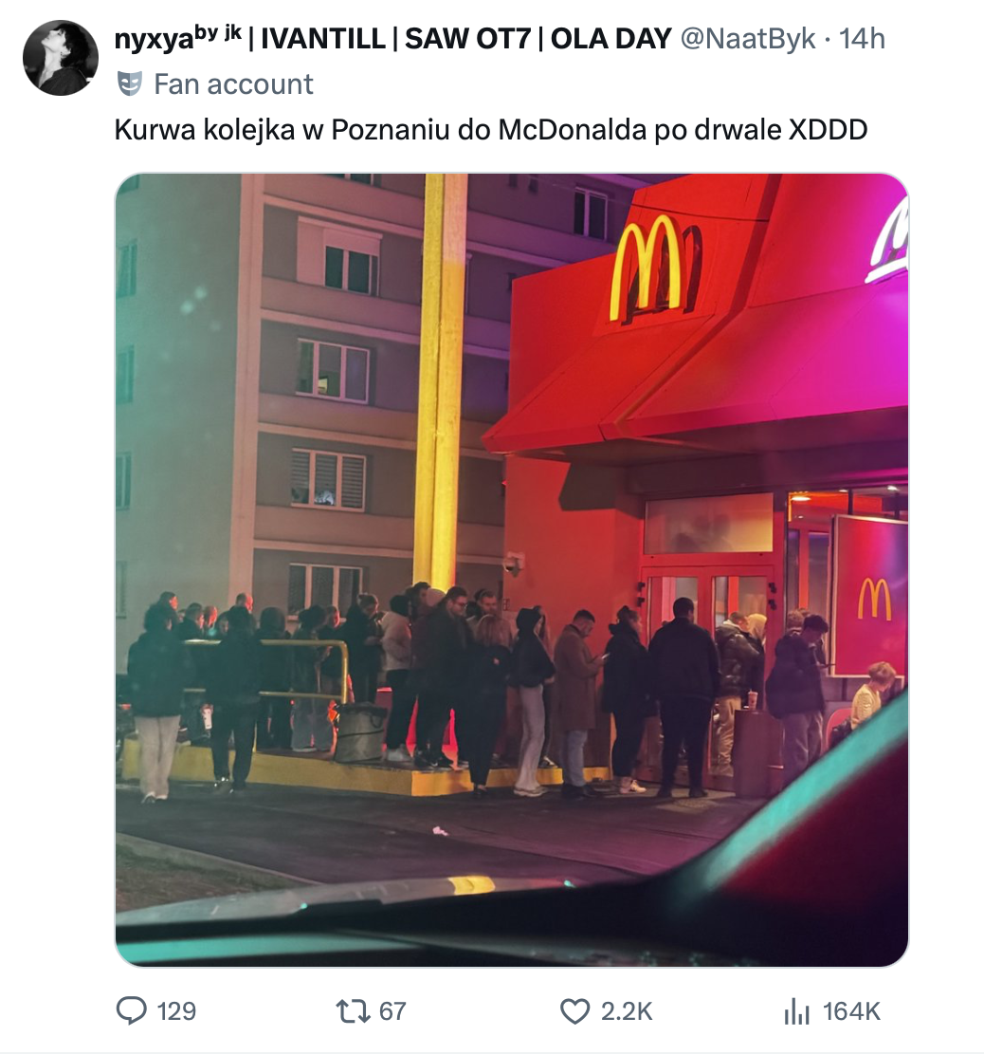The height and width of the screenshot is (1055, 984).
Task: Click the 164K views count
Action: [x=851, y=1011]
